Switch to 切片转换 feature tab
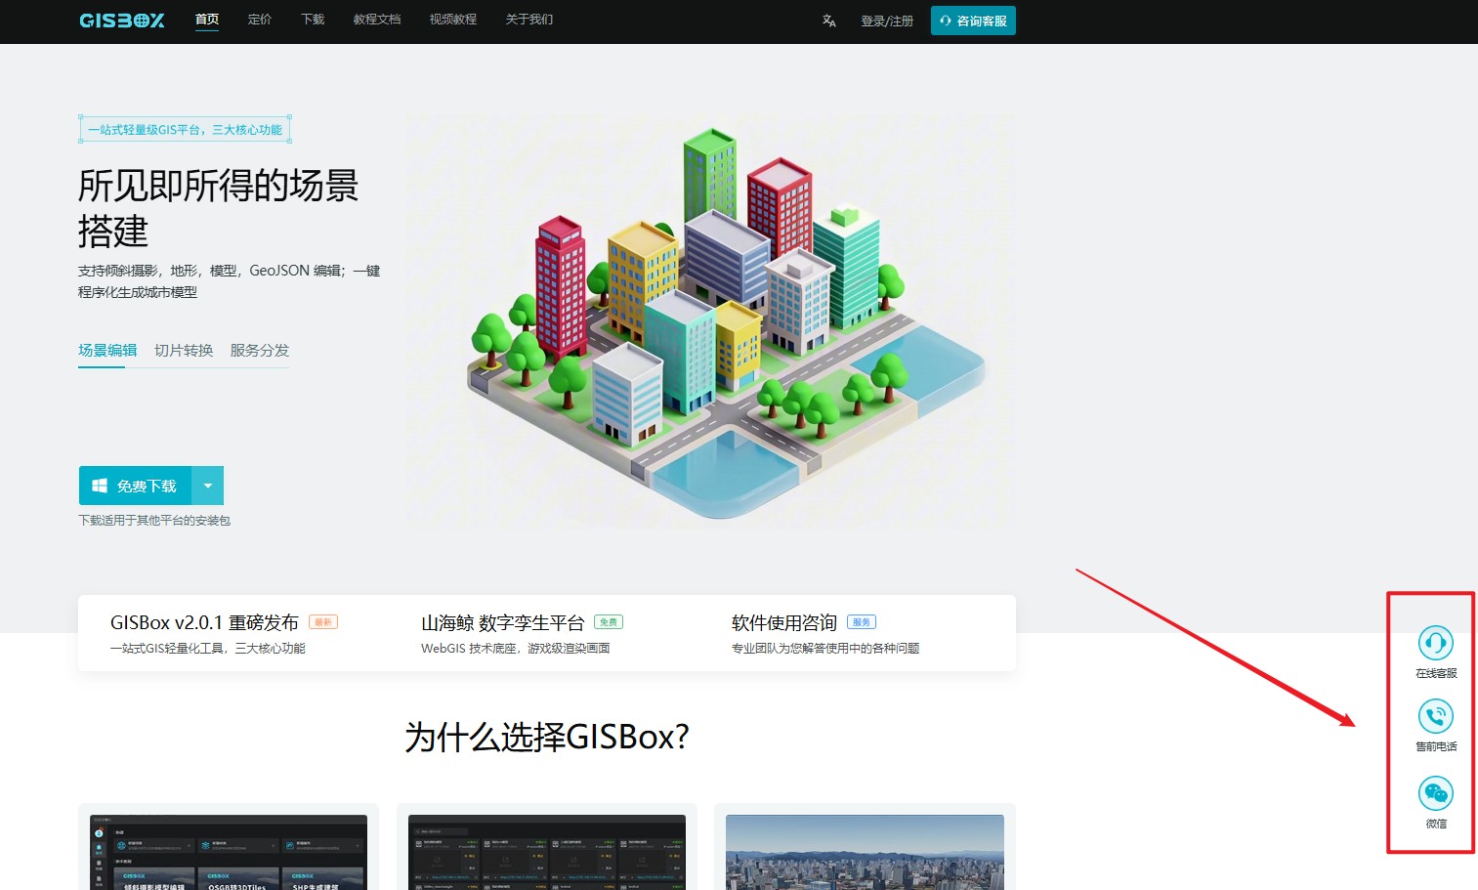This screenshot has width=1478, height=890. [x=184, y=351]
